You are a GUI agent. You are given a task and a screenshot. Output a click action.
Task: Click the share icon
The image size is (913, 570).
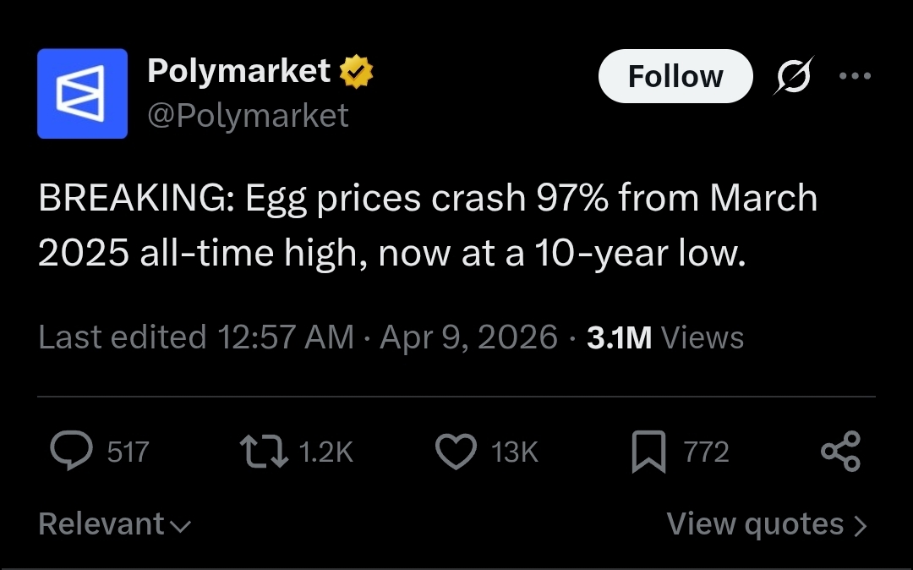[x=840, y=451]
